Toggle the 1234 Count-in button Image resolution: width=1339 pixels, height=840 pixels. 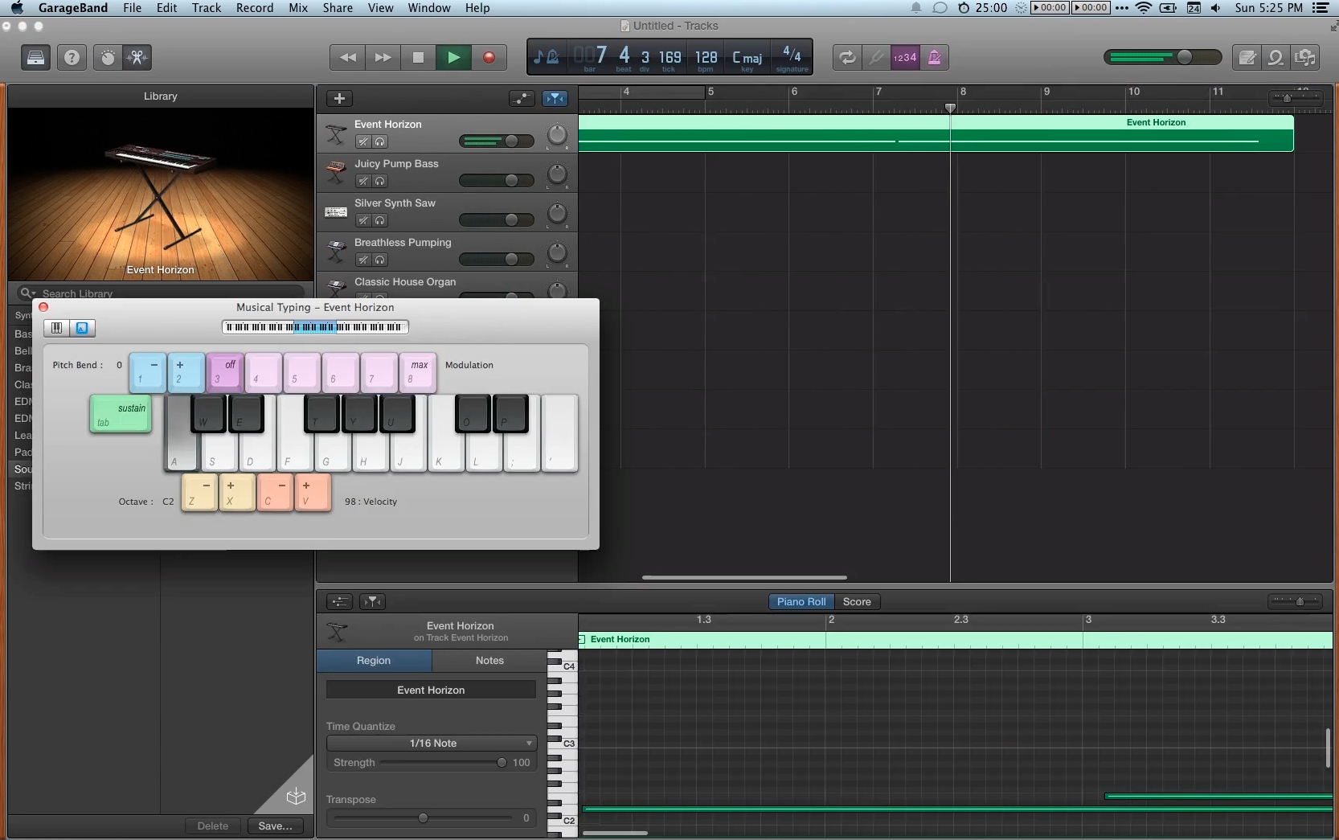[905, 57]
